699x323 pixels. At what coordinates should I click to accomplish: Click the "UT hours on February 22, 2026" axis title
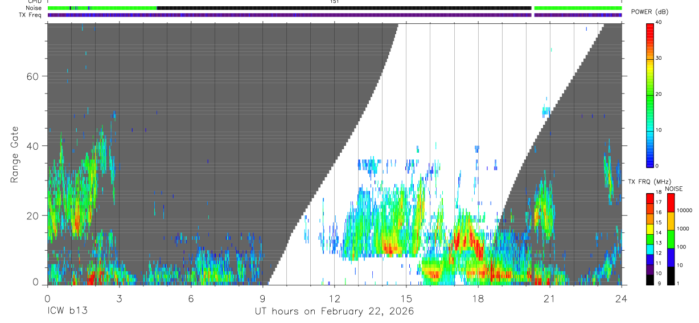(x=334, y=312)
